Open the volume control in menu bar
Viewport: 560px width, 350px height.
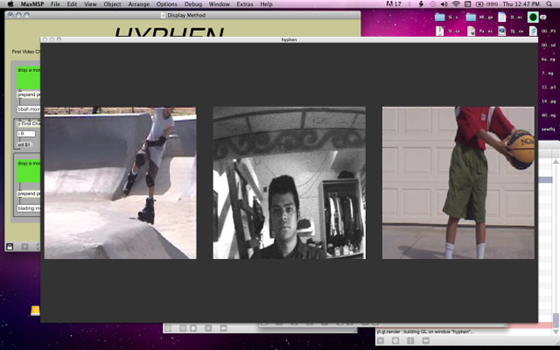444,4
